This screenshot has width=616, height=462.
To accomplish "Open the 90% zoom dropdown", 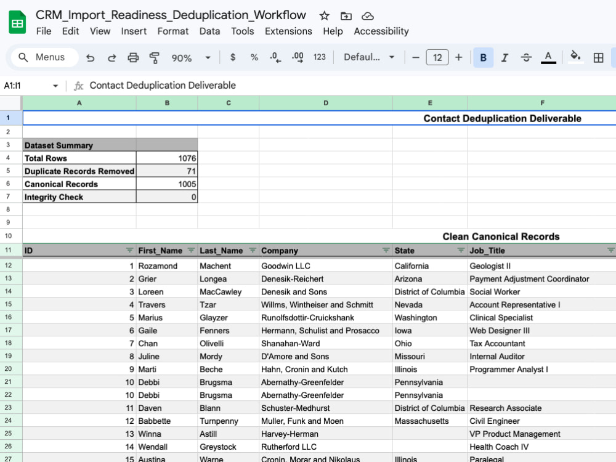I will 191,58.
